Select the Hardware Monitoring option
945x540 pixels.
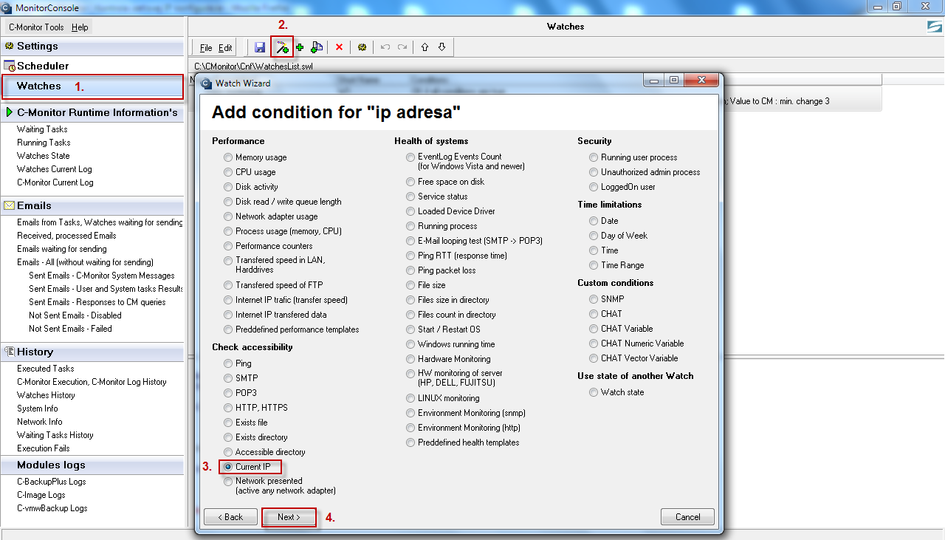[411, 359]
